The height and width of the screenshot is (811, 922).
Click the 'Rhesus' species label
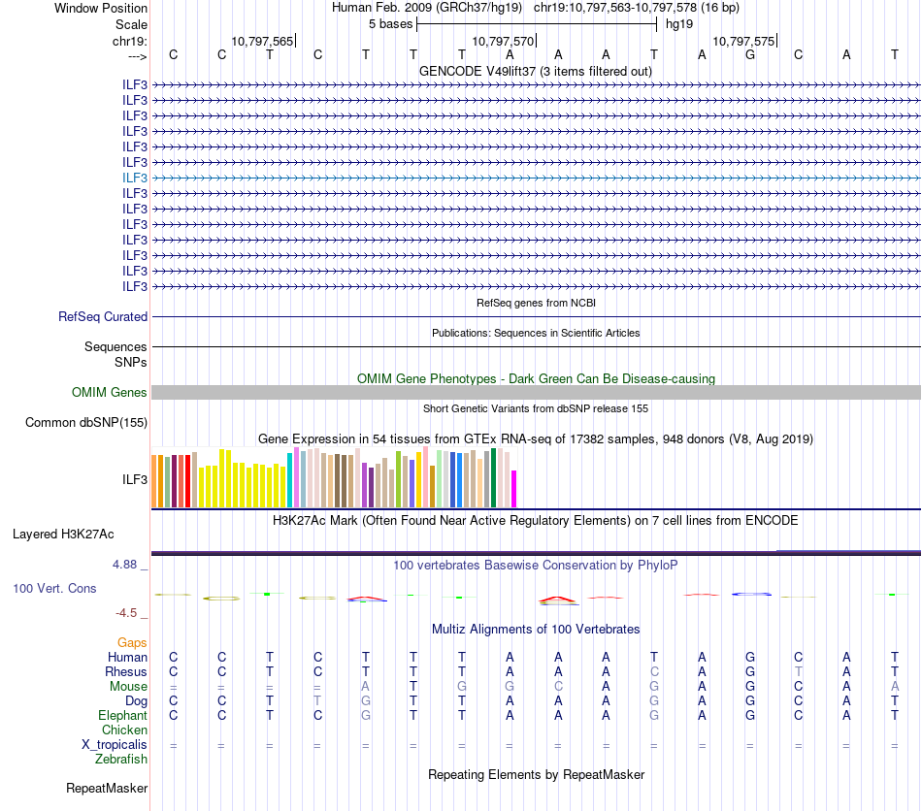126,671
